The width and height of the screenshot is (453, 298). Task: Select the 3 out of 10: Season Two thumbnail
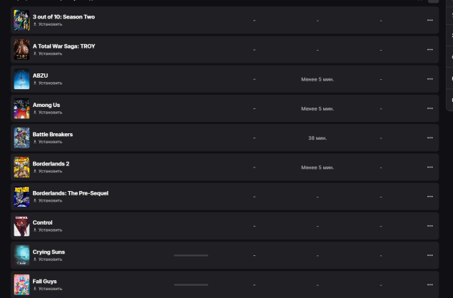pyautogui.click(x=21, y=21)
